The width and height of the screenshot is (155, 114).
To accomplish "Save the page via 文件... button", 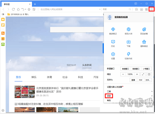I will pyautogui.click(x=148, y=80).
